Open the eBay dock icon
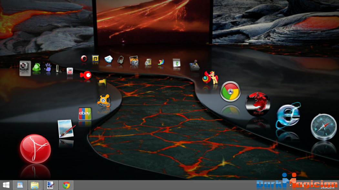This screenshot has width=339, height=190. click(85, 113)
